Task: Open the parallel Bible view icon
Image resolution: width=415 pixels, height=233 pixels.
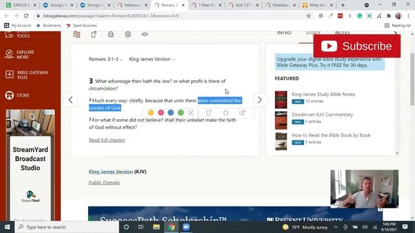Action: [77, 34]
